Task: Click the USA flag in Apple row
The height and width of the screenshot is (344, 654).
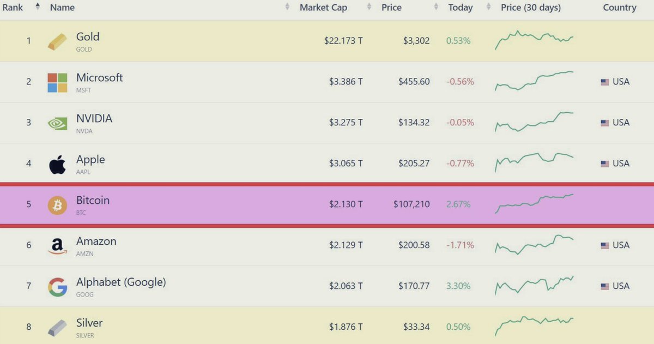Action: [605, 164]
